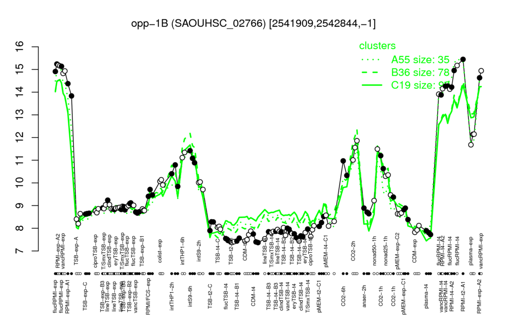Screen dimensions: 511x319
Task: Click the chart title 'opp-1B (SAOUHSC_02766)'
Action: (199, 24)
